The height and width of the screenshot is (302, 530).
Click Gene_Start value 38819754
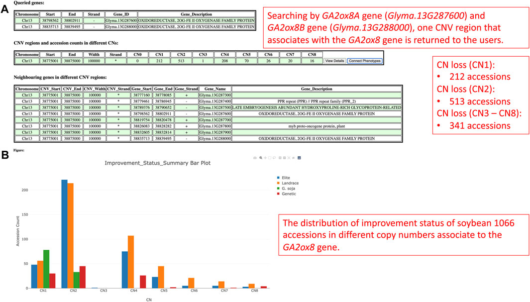pyautogui.click(x=141, y=120)
